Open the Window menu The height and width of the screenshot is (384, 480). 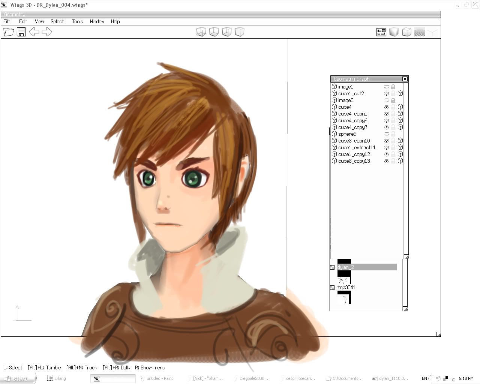[97, 21]
